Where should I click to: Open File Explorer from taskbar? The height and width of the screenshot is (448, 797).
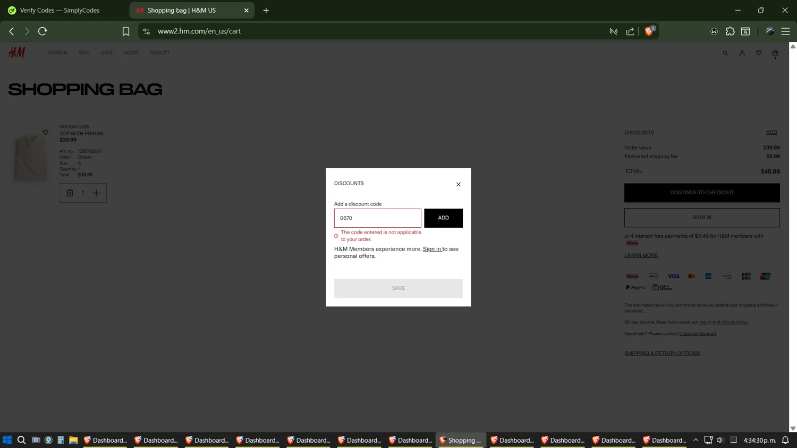(73, 440)
